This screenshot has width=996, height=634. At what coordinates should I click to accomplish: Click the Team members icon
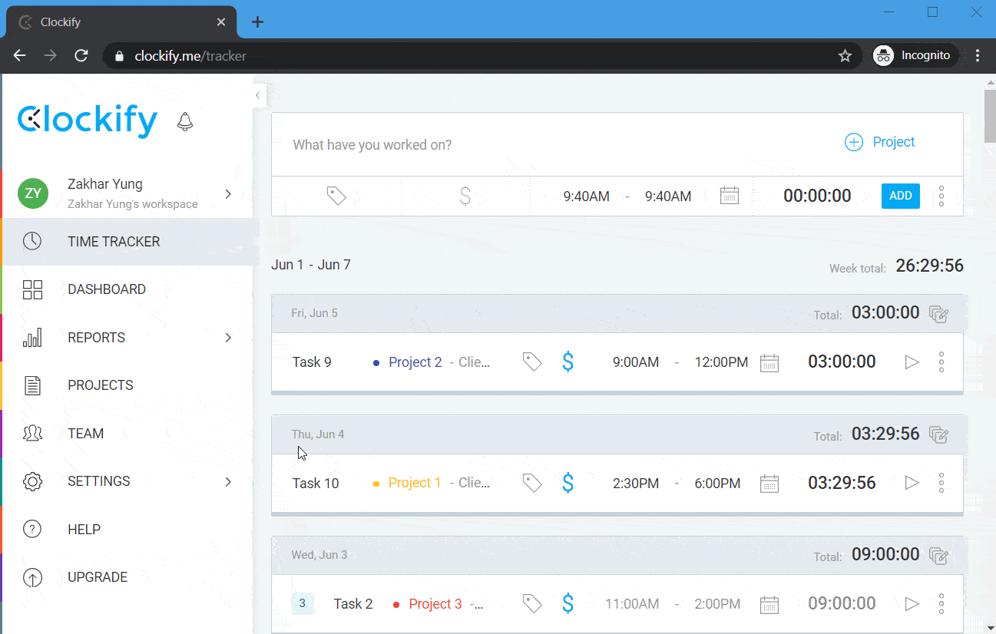click(x=32, y=433)
